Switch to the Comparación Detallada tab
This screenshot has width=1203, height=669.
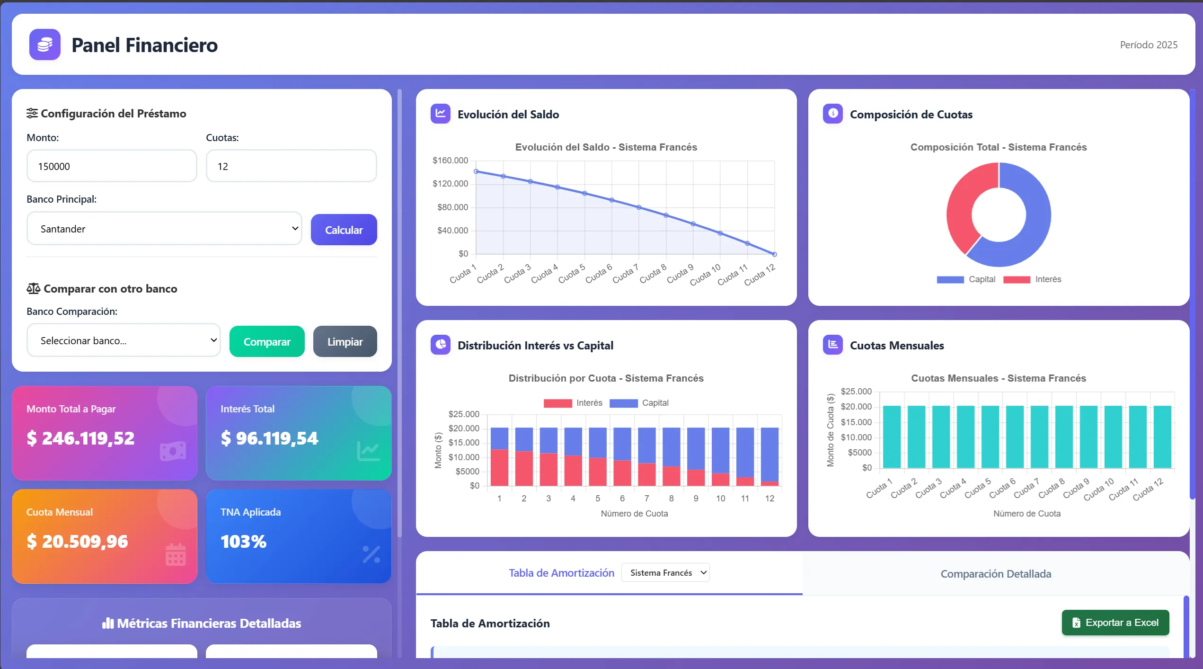(x=995, y=574)
